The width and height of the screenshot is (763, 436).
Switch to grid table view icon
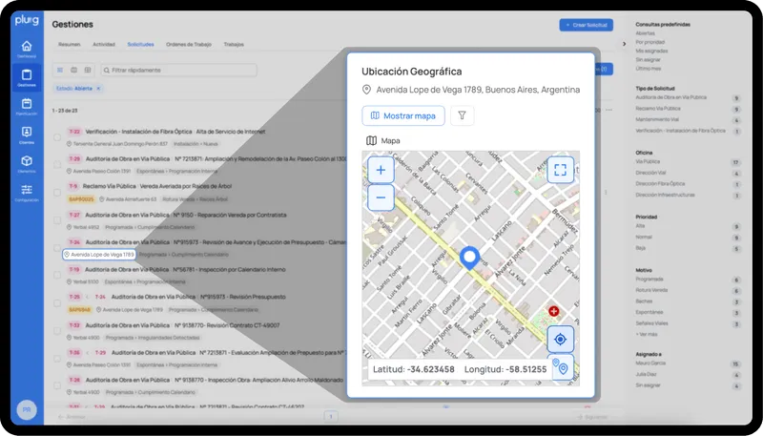coord(88,70)
